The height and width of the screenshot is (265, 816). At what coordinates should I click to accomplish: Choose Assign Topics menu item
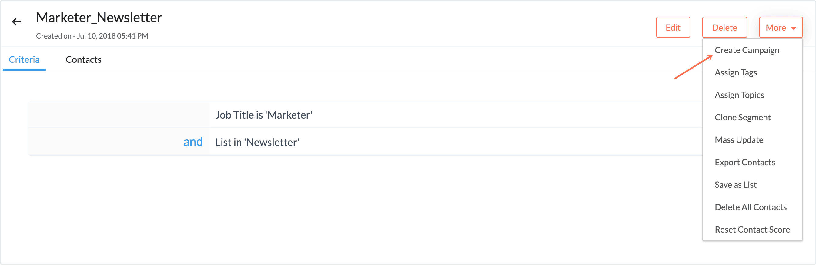pyautogui.click(x=739, y=95)
